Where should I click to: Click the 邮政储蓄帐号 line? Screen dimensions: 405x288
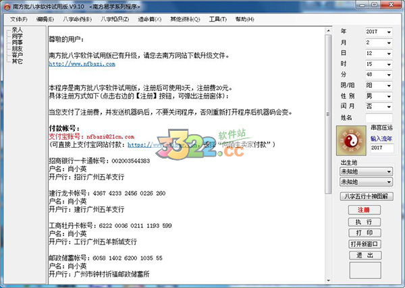106,258
